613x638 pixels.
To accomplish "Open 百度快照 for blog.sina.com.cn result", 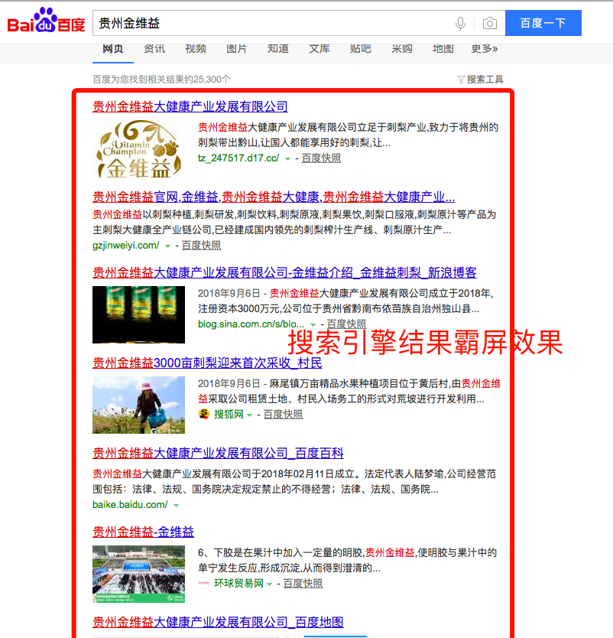I will click(347, 324).
